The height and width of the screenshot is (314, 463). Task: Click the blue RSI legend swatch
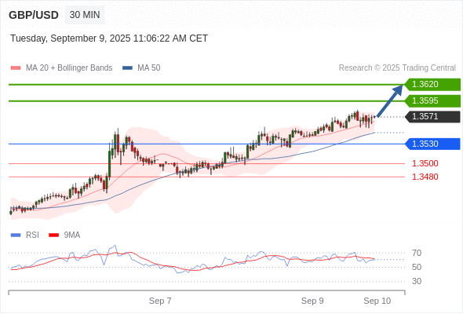[16, 235]
